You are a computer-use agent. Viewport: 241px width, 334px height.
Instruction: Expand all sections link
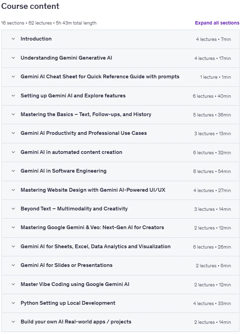pyautogui.click(x=217, y=23)
